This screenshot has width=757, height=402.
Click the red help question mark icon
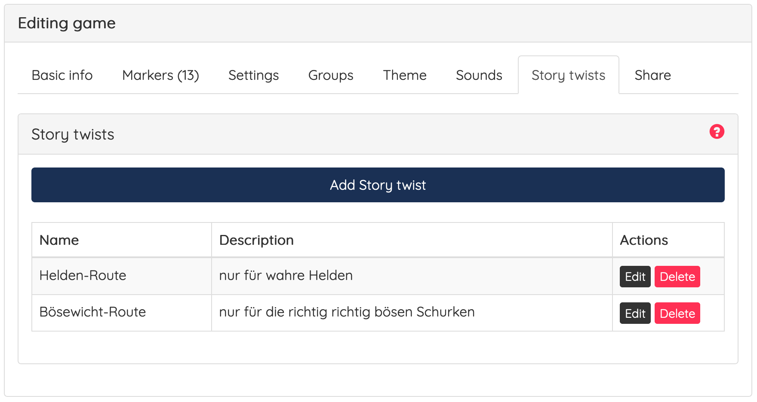717,131
